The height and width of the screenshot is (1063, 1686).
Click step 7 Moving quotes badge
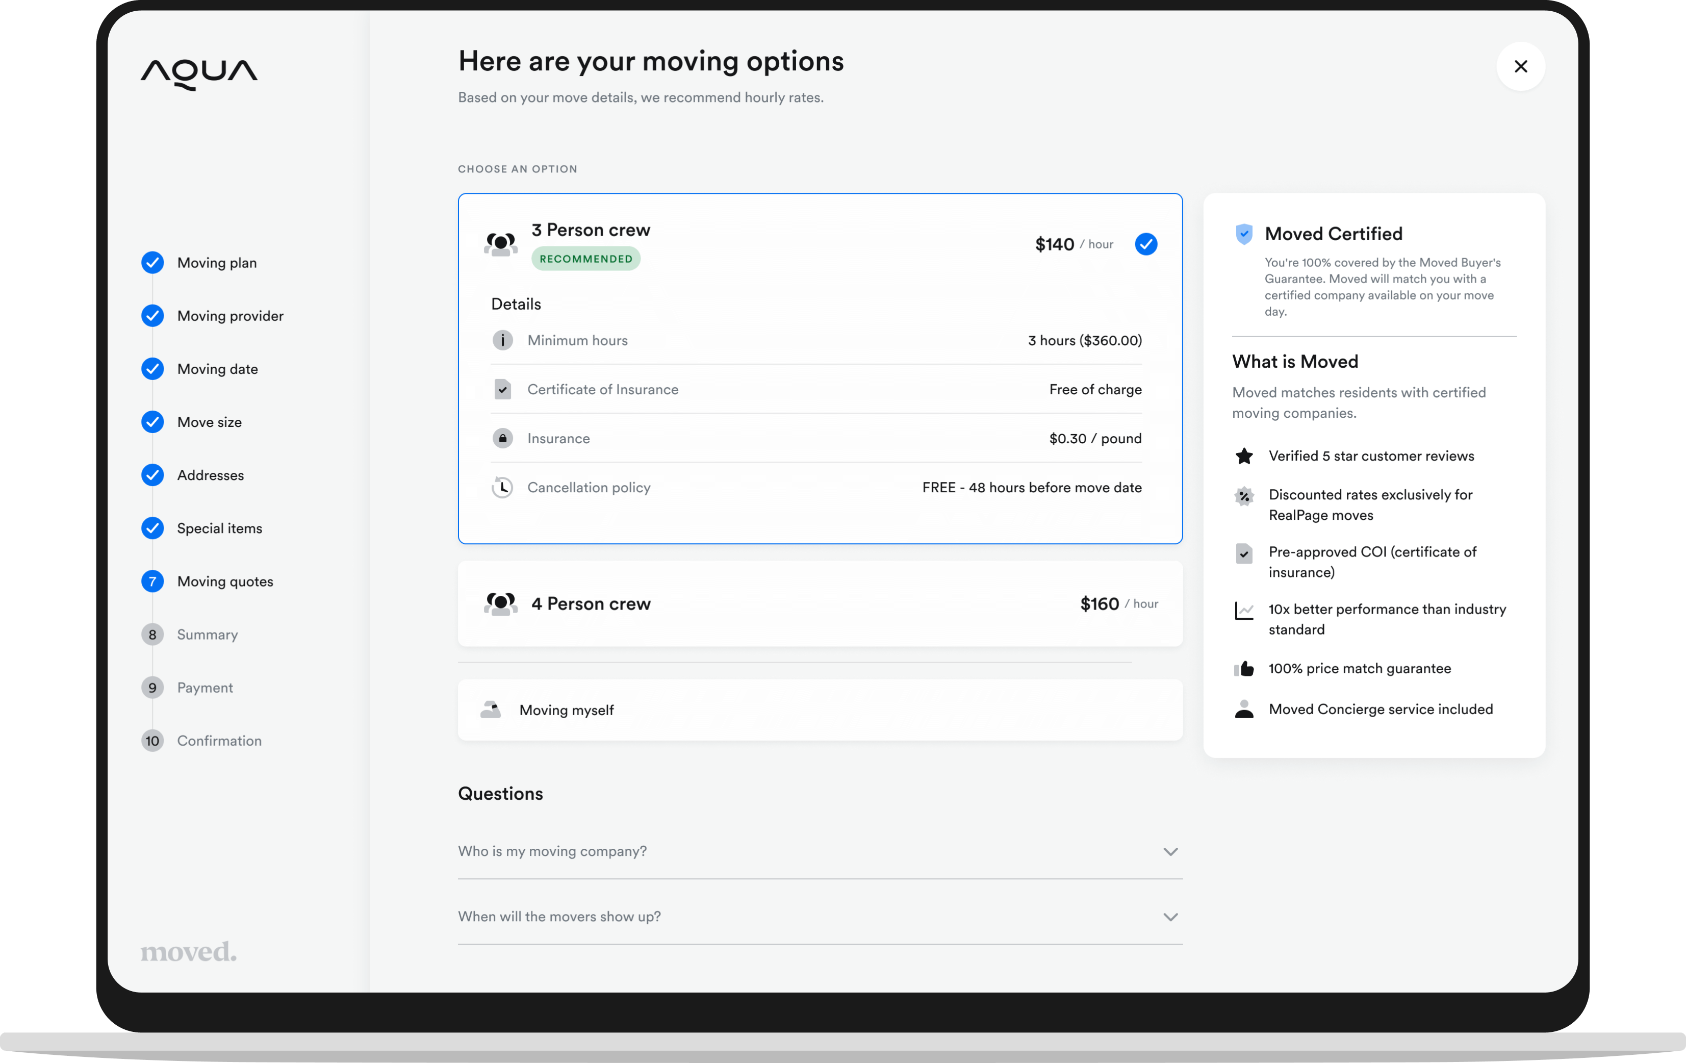(152, 582)
